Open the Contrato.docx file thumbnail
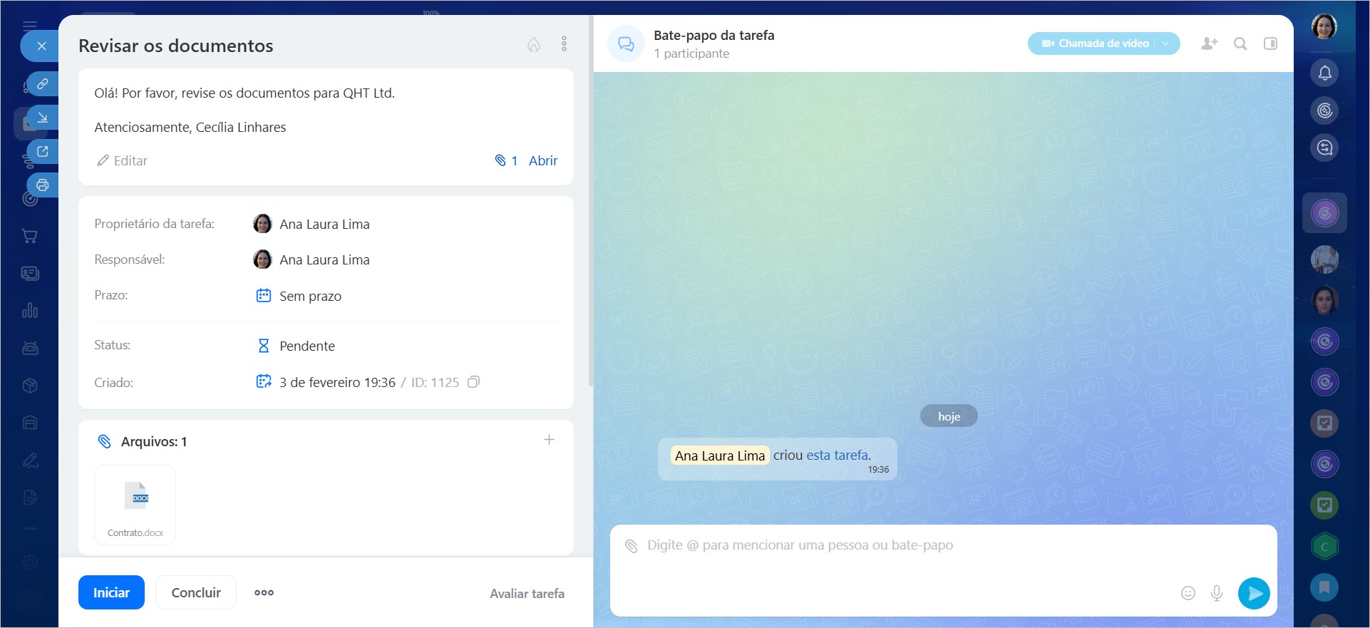The width and height of the screenshot is (1370, 628). point(135,504)
